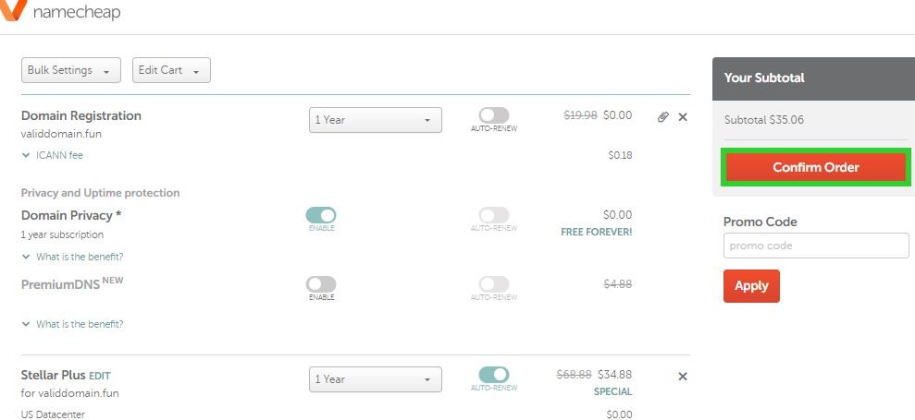Turn off Stellar Plus auto-renew
The height and width of the screenshot is (420, 915).
pos(494,375)
